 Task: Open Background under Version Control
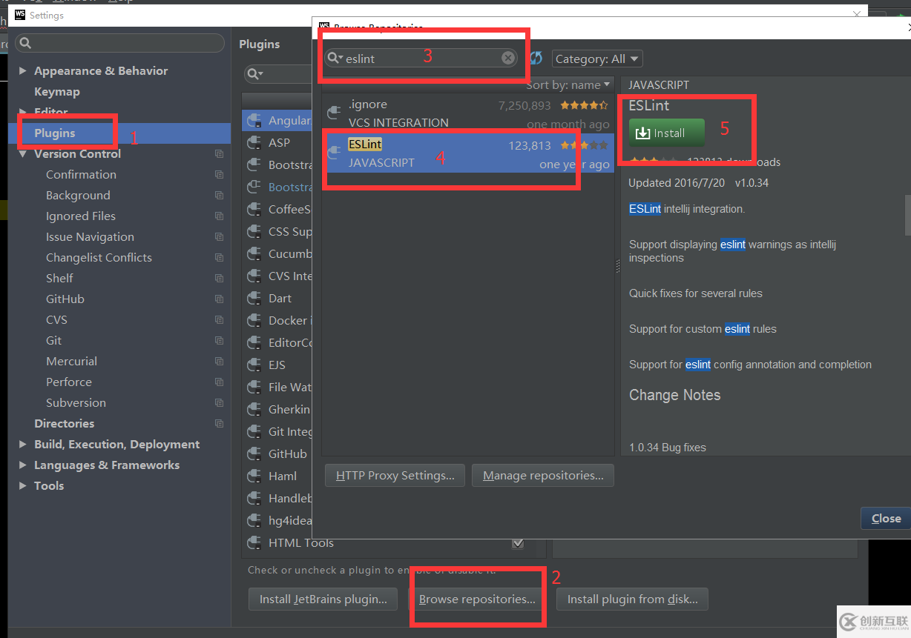[x=78, y=196]
